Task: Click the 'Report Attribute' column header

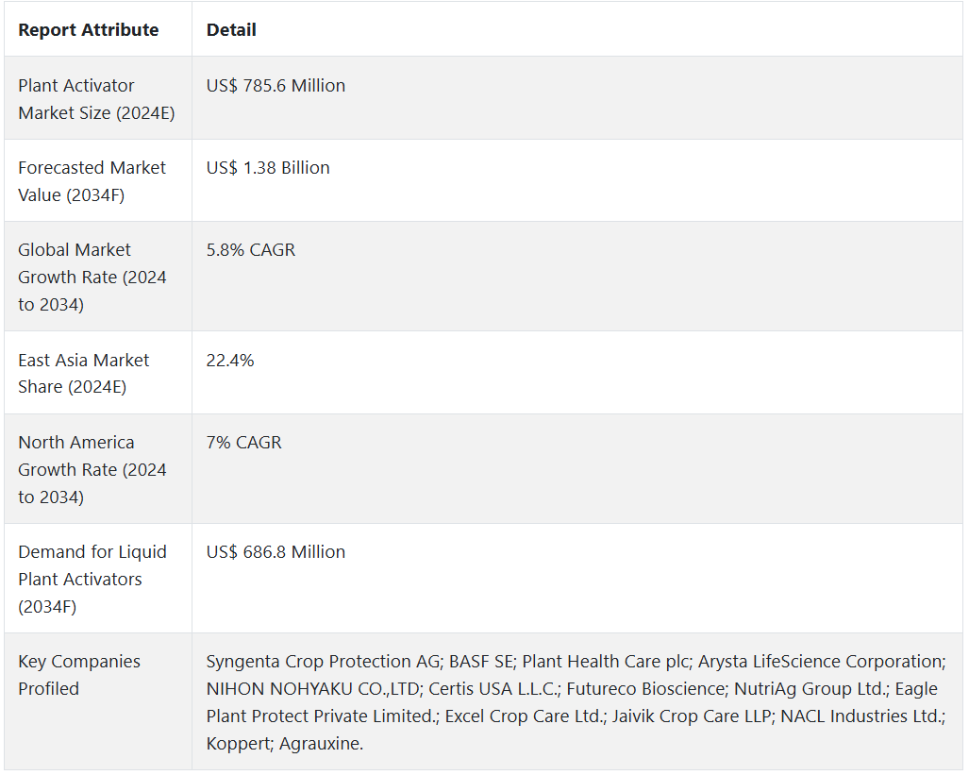Action: click(88, 30)
